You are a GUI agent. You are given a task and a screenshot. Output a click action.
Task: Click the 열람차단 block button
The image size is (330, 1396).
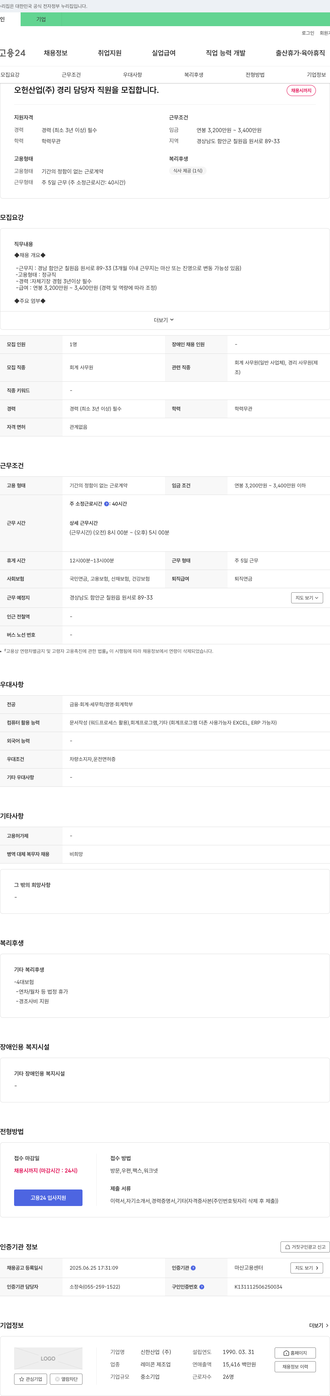pos(66,1379)
